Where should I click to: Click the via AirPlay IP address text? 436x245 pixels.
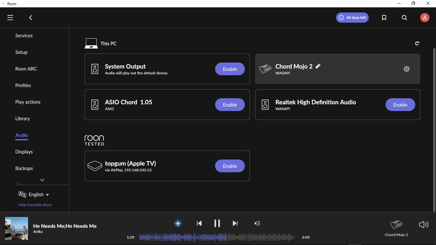pos(128,170)
